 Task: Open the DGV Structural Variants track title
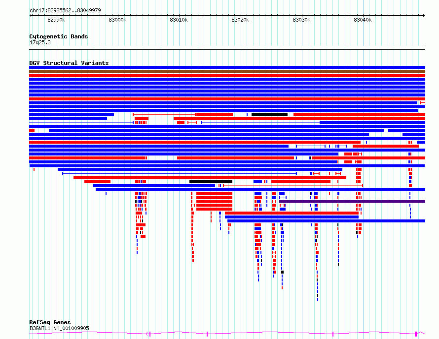[x=69, y=63]
